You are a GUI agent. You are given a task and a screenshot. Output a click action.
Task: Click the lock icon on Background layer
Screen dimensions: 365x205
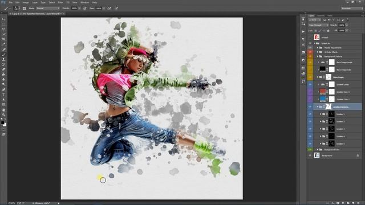358,155
